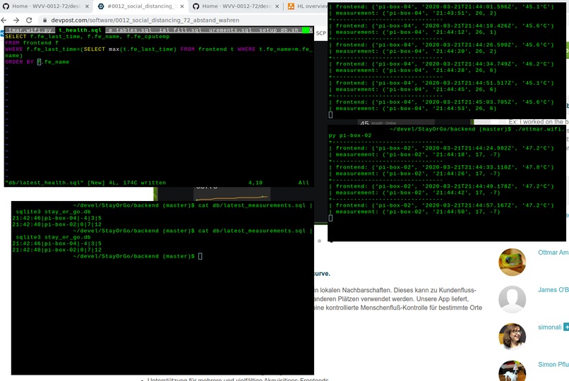The width and height of the screenshot is (569, 381).
Task: Open the Ottmar Am profile link
Action: click(x=553, y=253)
